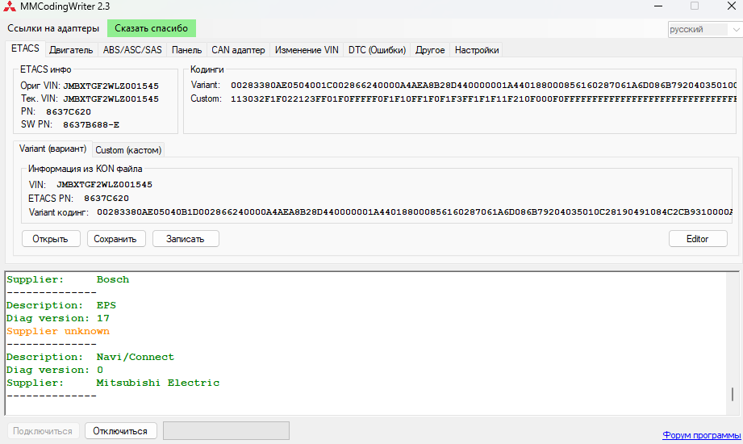Viewport: 743px width, 444px height.
Task: Click the KON file VIN value
Action: pyautogui.click(x=104, y=185)
